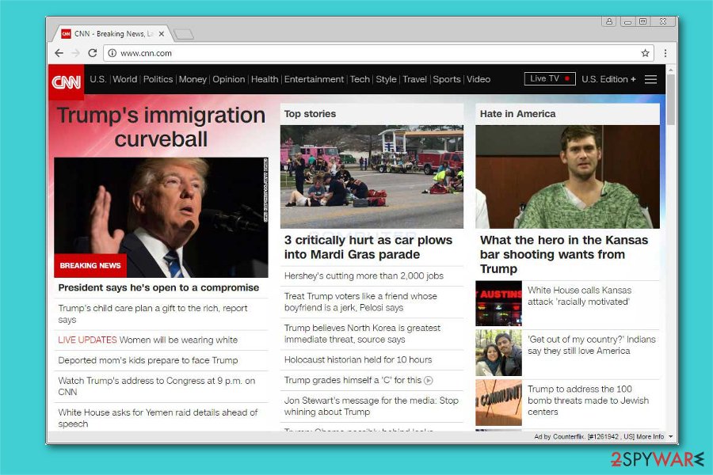Click the address bar showing www.cnn.com
The height and width of the screenshot is (475, 713).
click(x=379, y=53)
